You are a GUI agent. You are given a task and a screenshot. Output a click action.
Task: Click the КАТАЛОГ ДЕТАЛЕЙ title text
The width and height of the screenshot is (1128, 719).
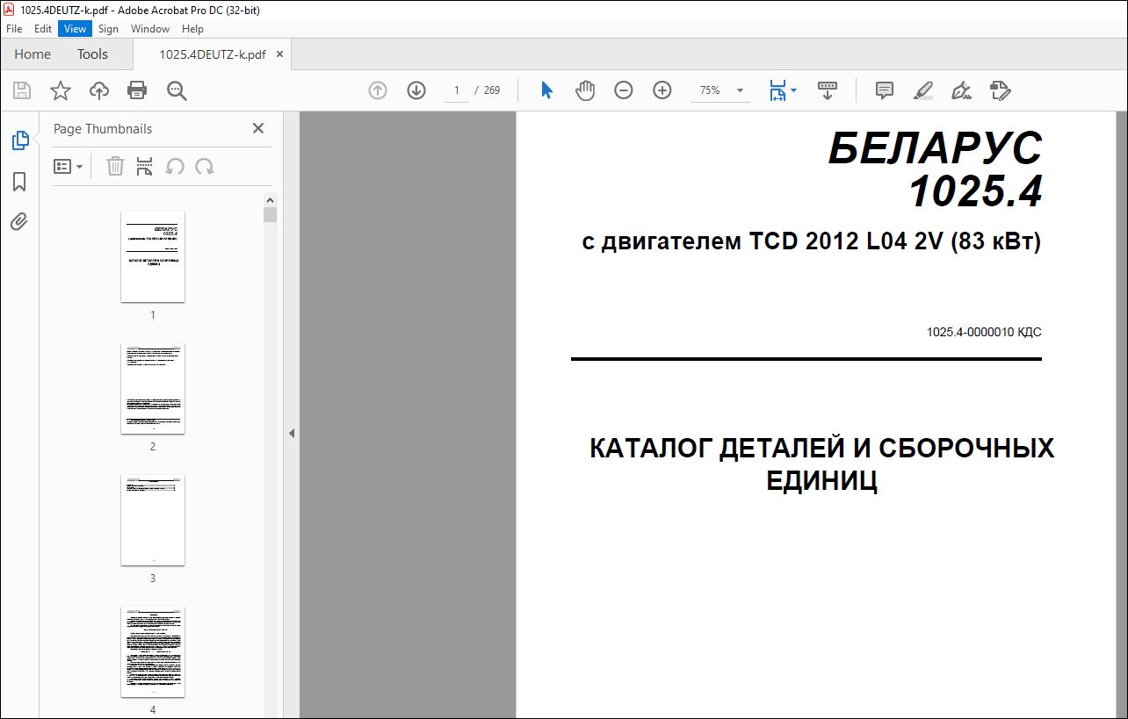pyautogui.click(x=821, y=464)
